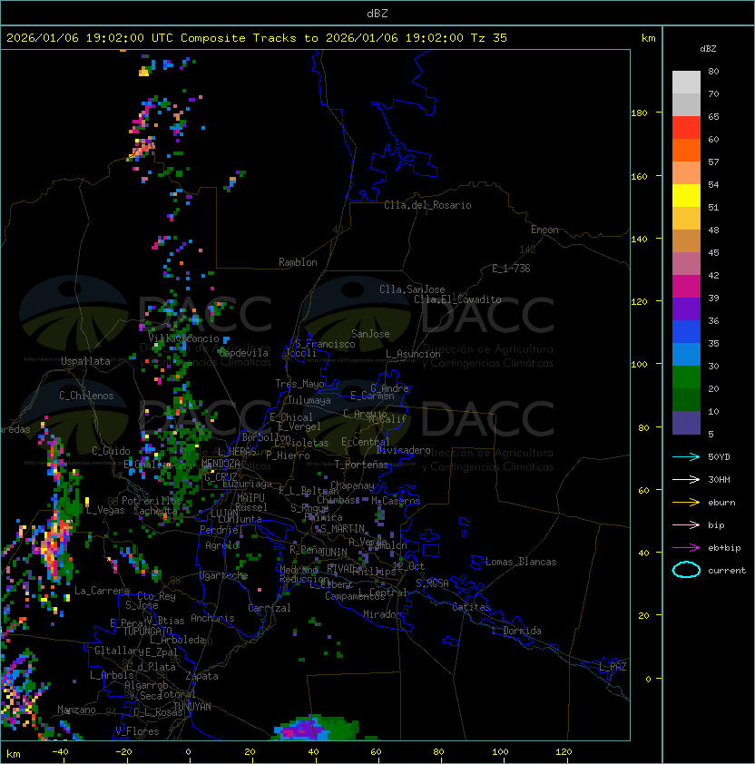Viewport: 755px width, 764px height.
Task: Click the Lomas_Blancas map label
Action: (x=521, y=562)
